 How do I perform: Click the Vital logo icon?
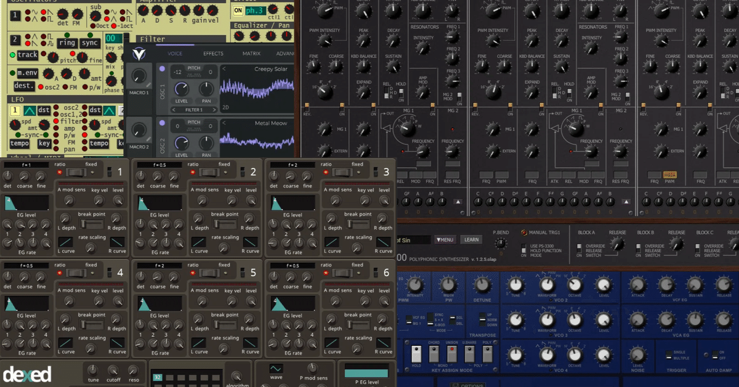[x=139, y=54]
